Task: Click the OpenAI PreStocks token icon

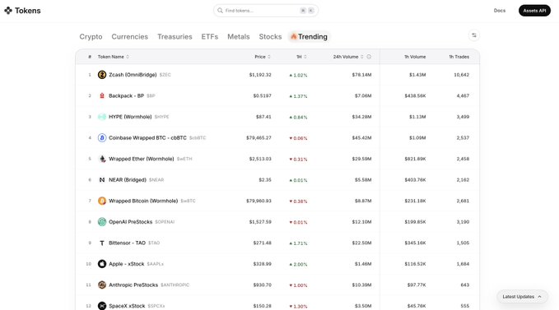Action: [102, 222]
